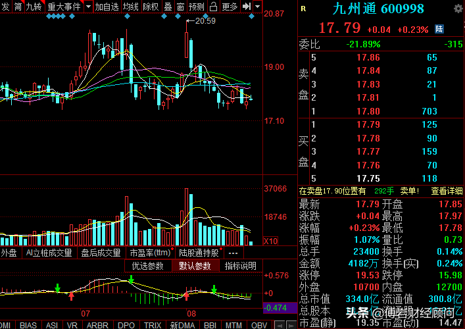This screenshot has width=465, height=329.
Task: Switch to 市盈率(ttm) tab
Action: point(150,253)
